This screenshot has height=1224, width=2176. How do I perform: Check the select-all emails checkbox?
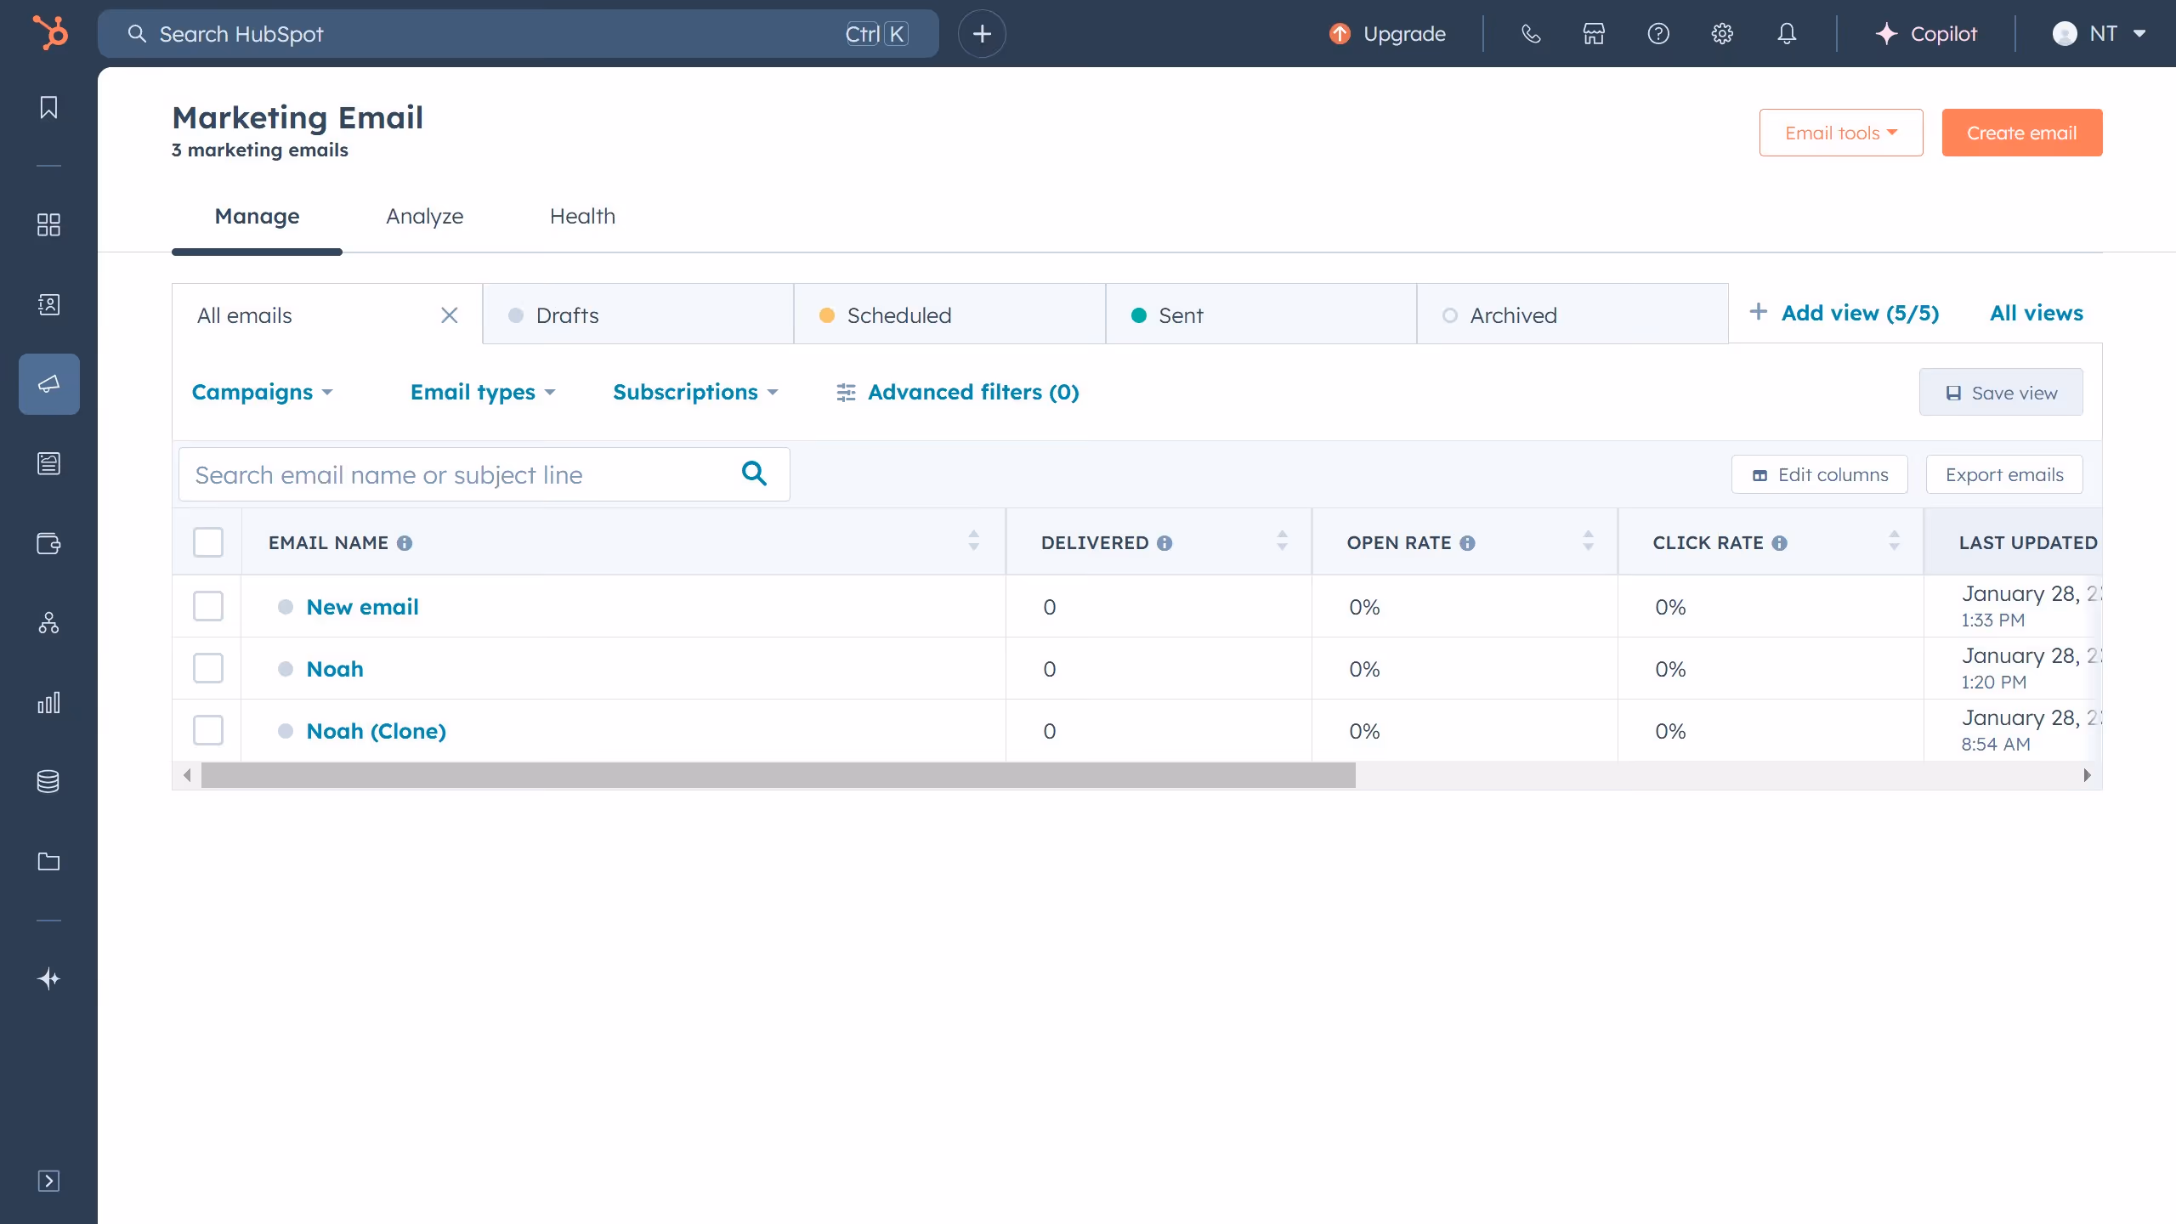208,541
